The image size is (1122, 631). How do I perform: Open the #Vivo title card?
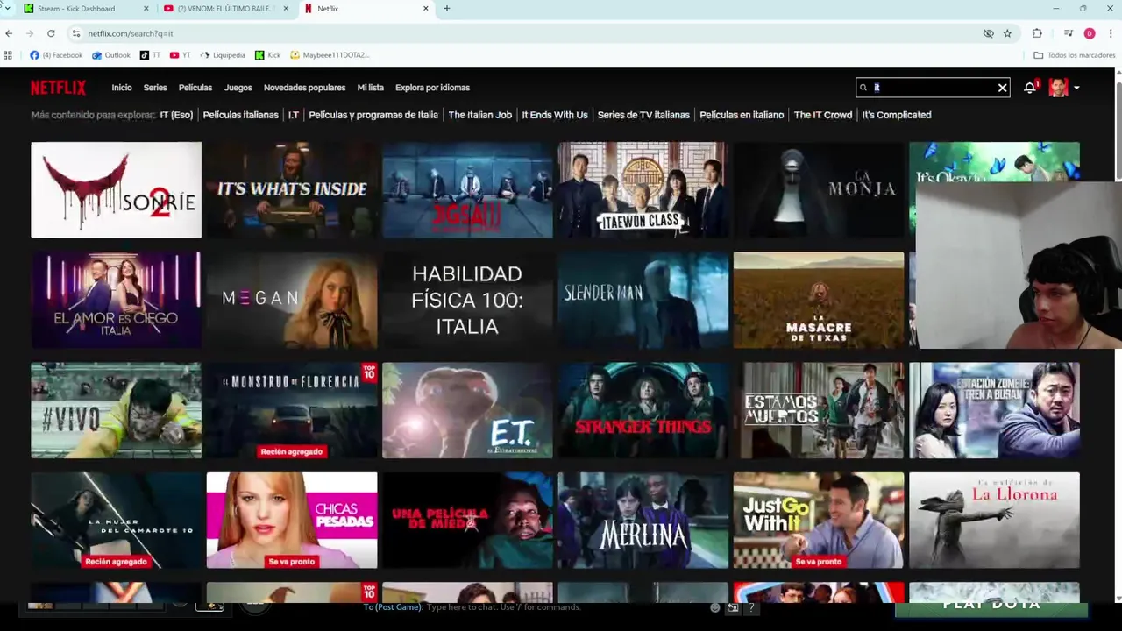[x=116, y=410]
